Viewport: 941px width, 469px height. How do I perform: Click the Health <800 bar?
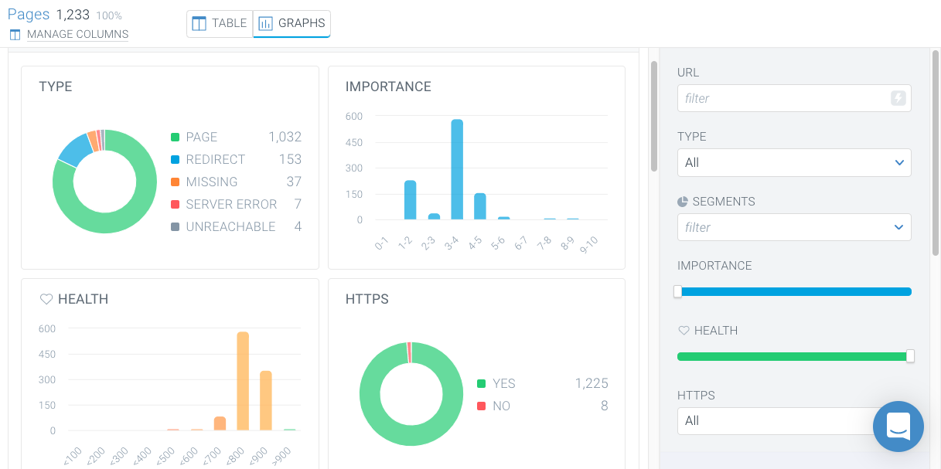tap(243, 381)
